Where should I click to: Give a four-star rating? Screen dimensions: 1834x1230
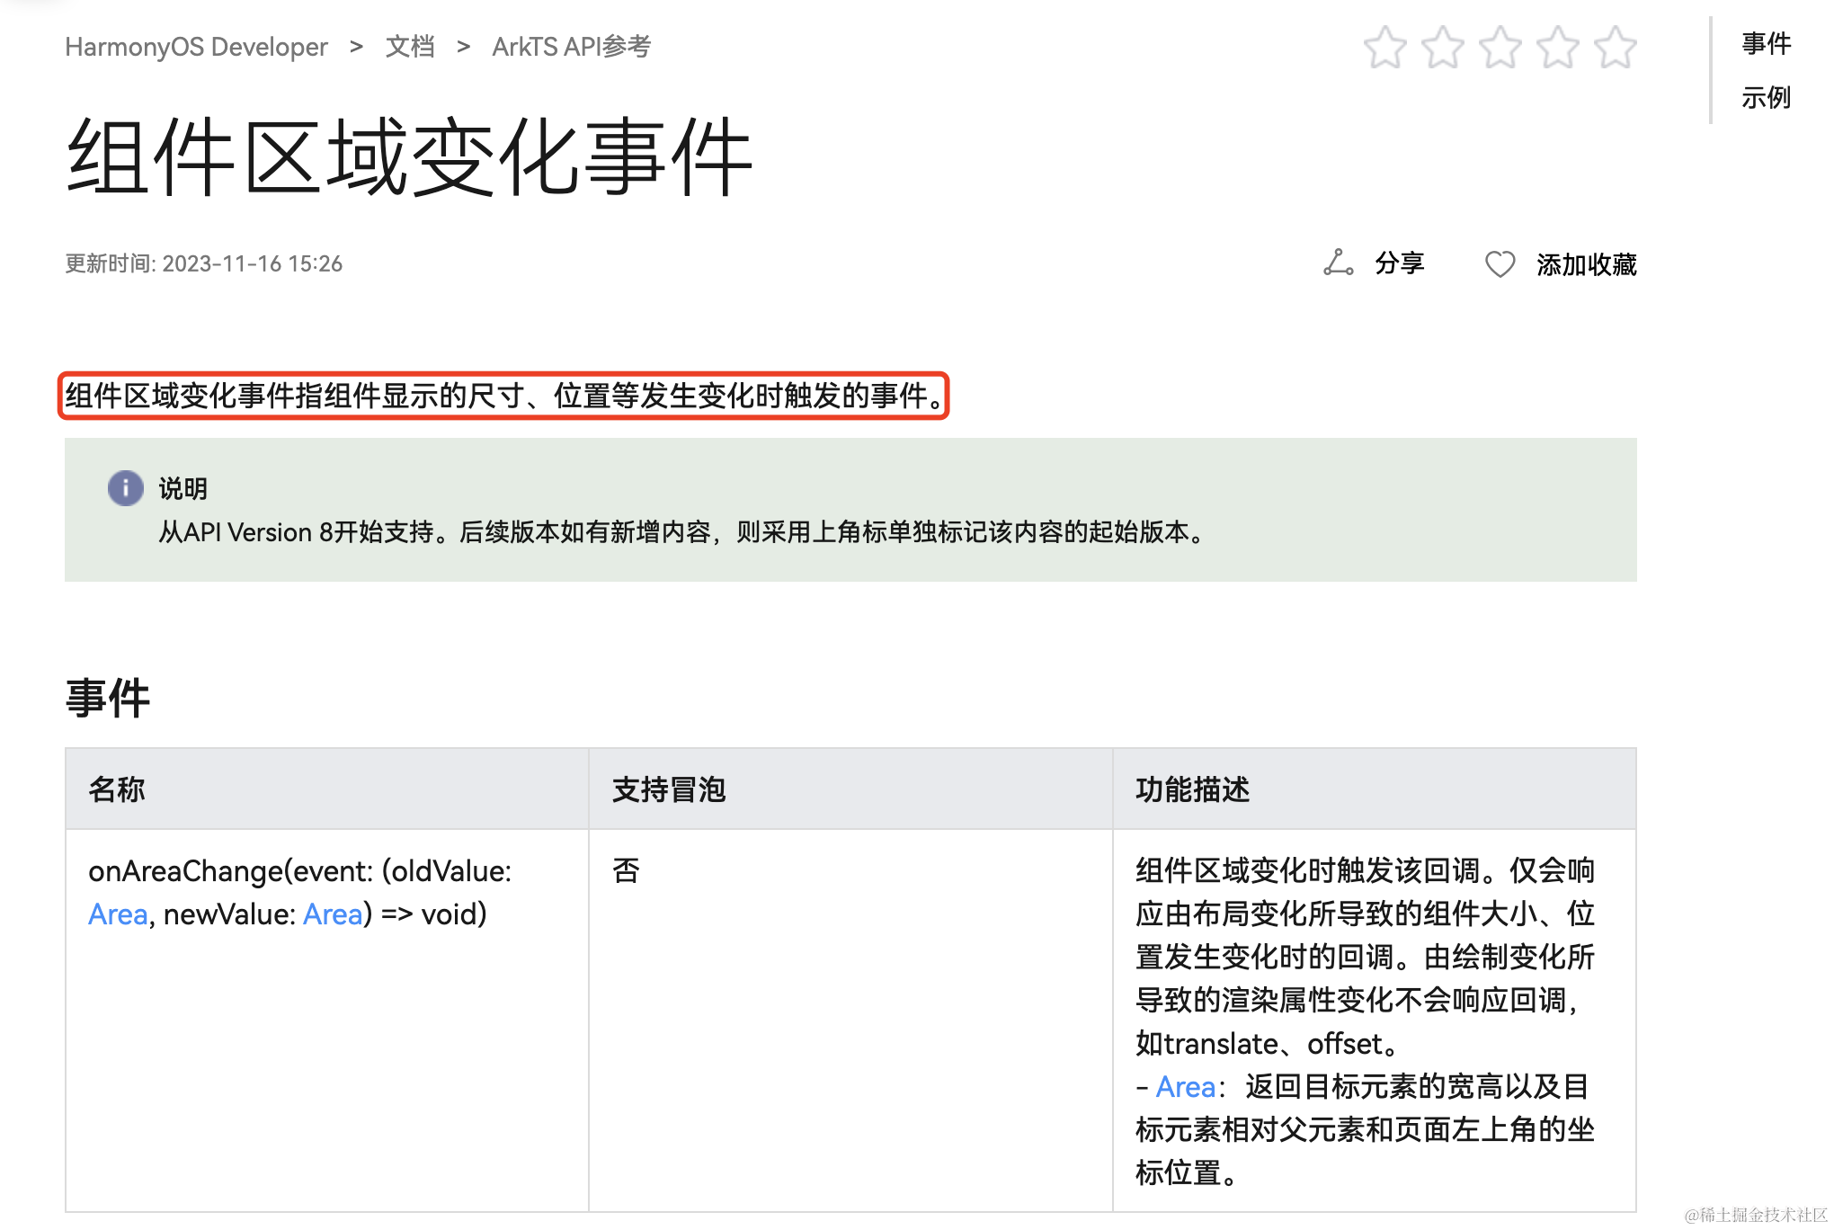coord(1558,48)
